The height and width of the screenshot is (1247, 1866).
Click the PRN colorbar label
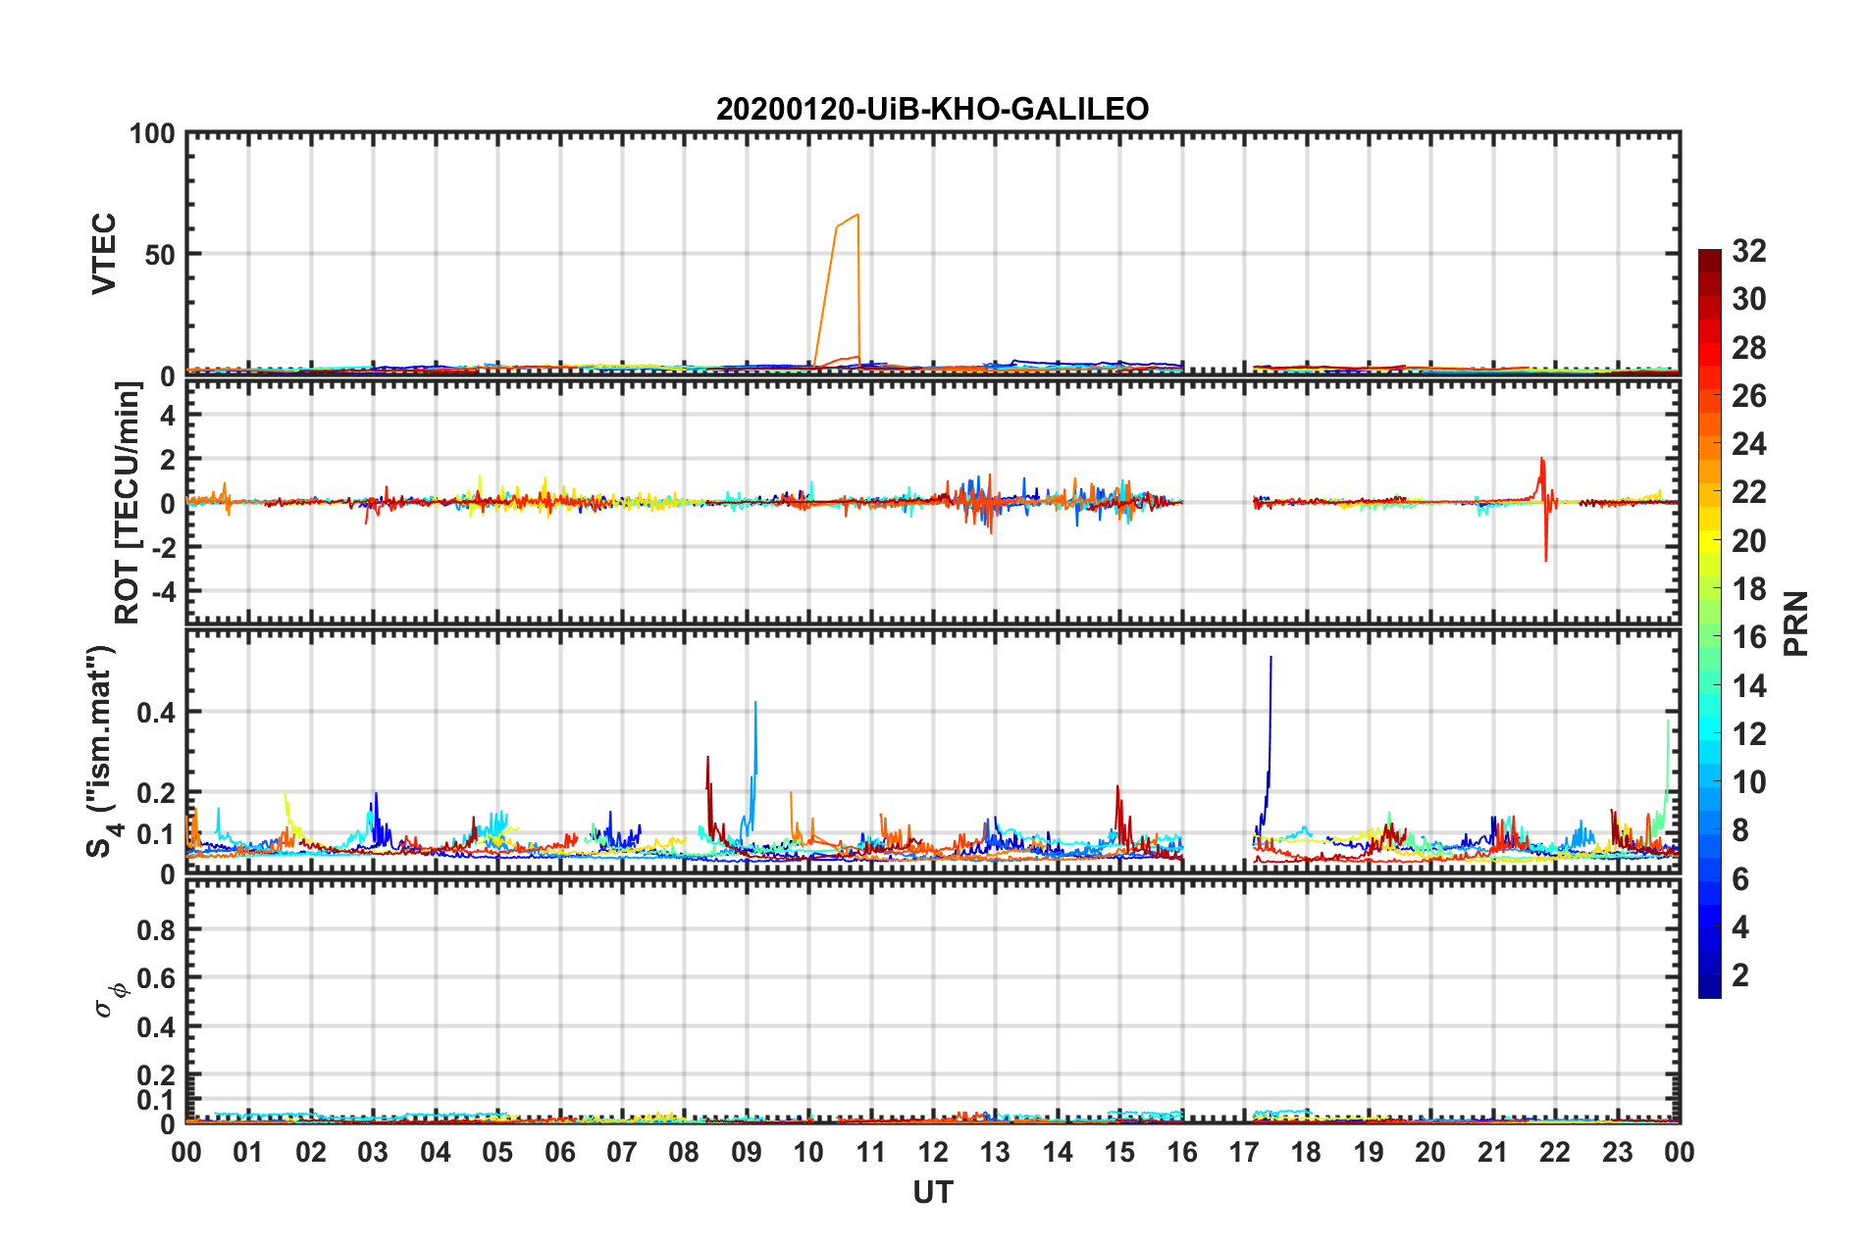[x=1795, y=623]
